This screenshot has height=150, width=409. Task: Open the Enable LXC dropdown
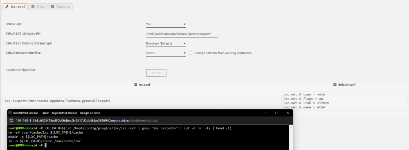pyautogui.click(x=166, y=24)
